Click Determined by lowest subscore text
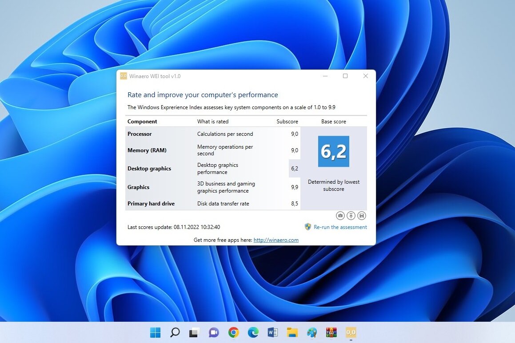515x343 pixels. [x=333, y=185]
